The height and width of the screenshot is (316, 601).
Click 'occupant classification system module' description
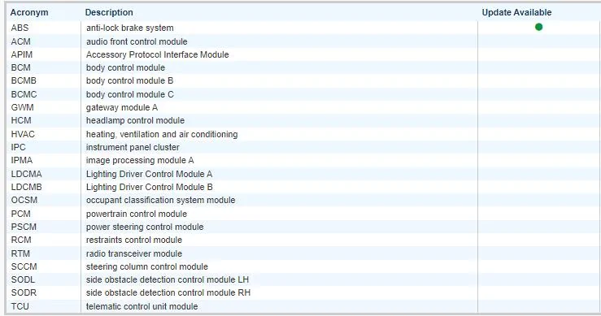point(160,200)
